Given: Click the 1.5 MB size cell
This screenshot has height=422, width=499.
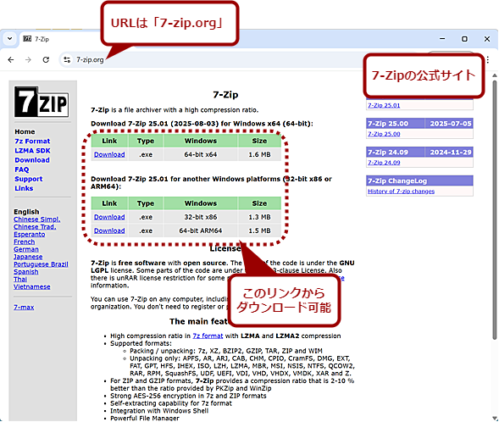Looking at the screenshot, I should [x=259, y=230].
